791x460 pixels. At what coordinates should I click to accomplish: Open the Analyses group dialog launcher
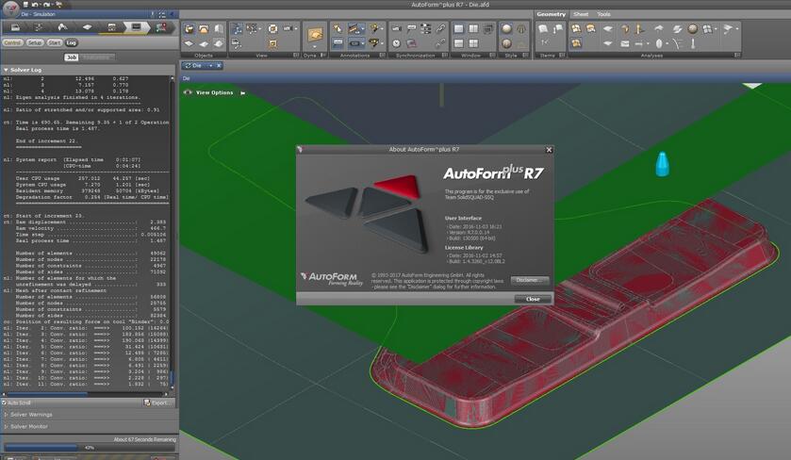point(737,55)
